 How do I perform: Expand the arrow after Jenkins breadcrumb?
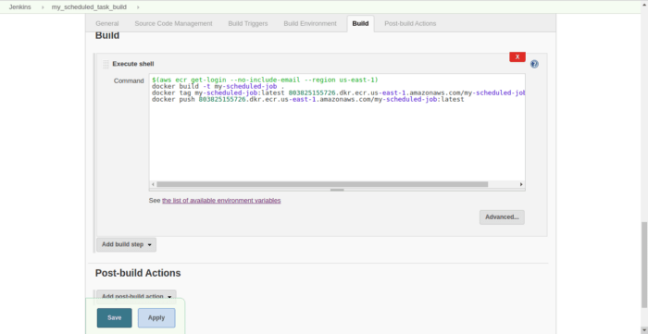43,7
